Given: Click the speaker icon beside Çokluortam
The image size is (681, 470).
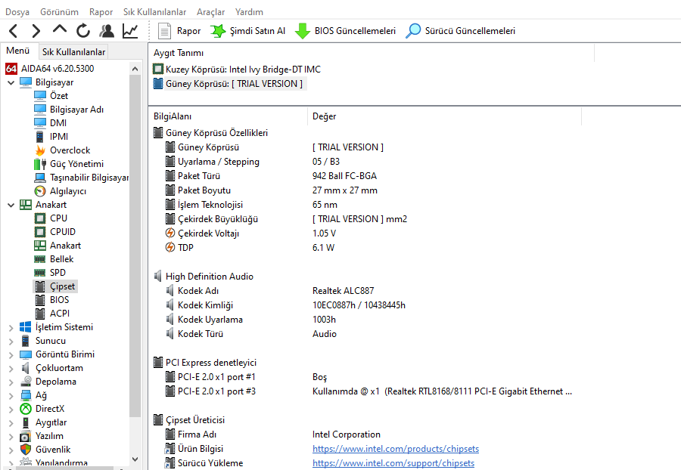Looking at the screenshot, I should pos(26,368).
